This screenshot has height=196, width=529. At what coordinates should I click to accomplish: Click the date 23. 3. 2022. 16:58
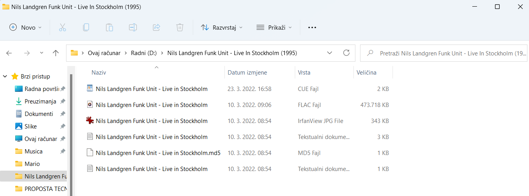tap(249, 89)
